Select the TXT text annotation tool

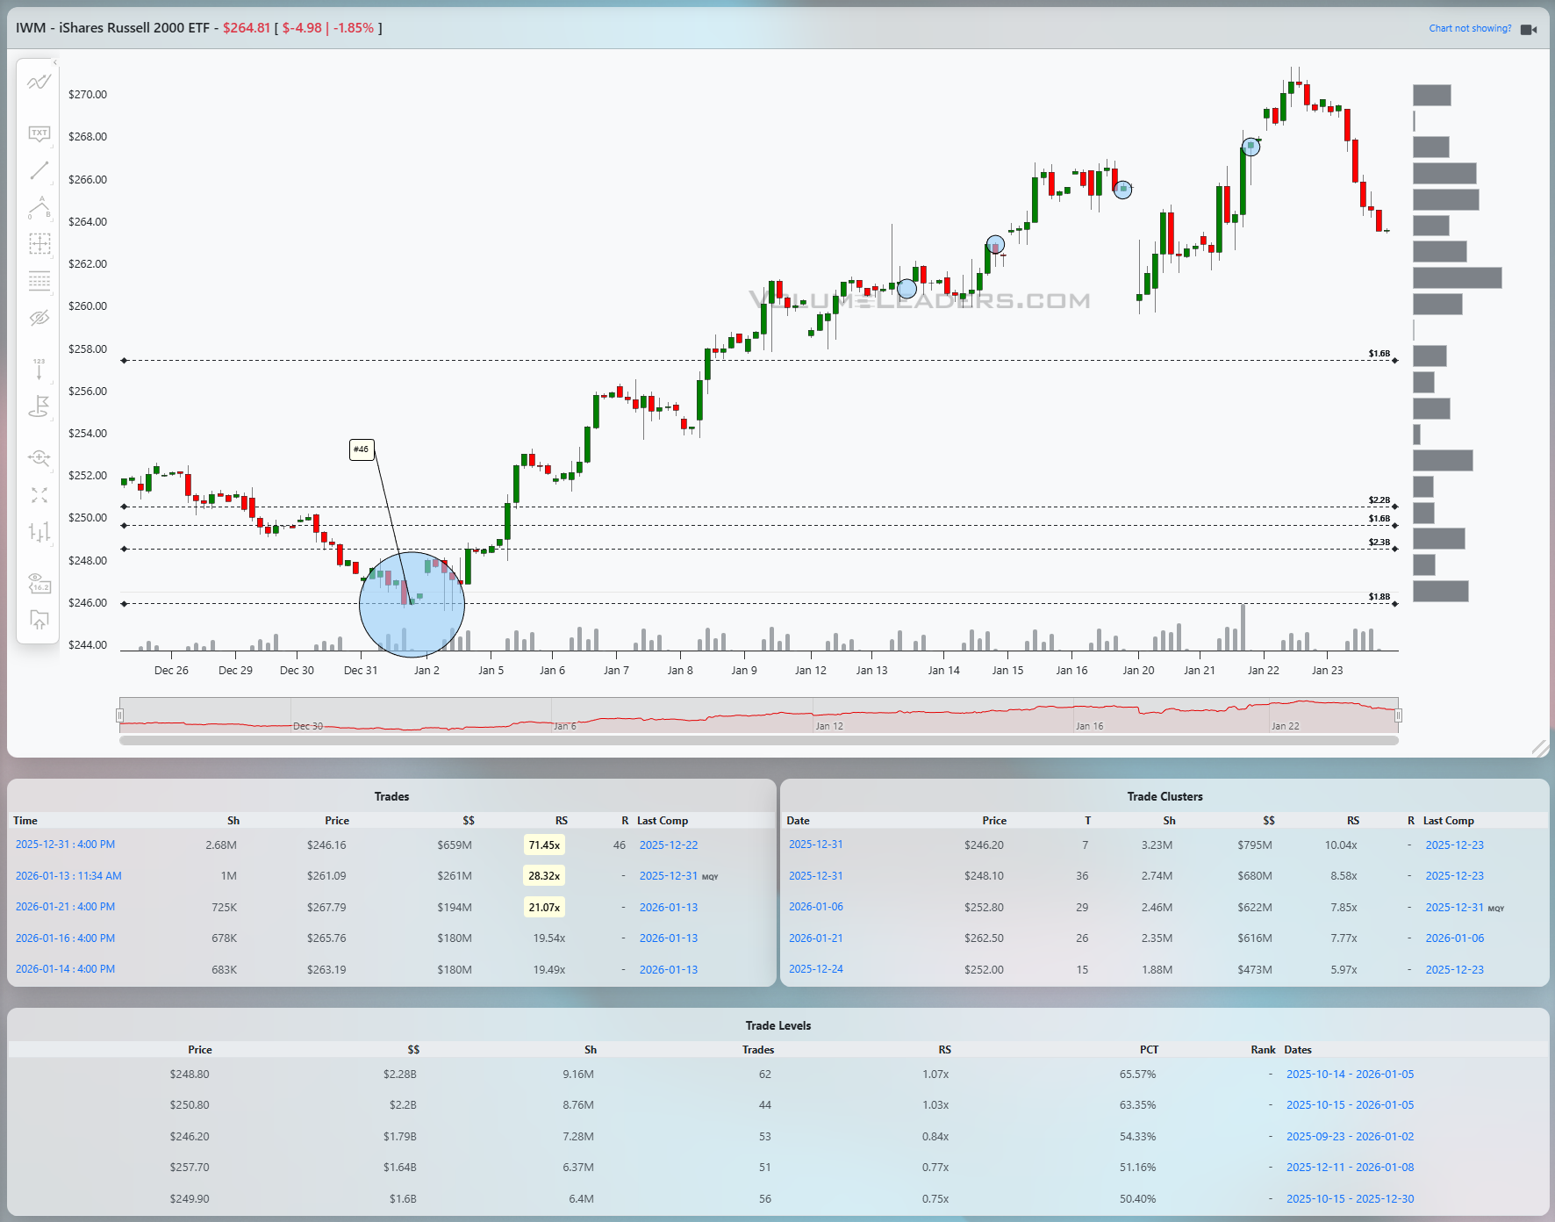tap(39, 134)
